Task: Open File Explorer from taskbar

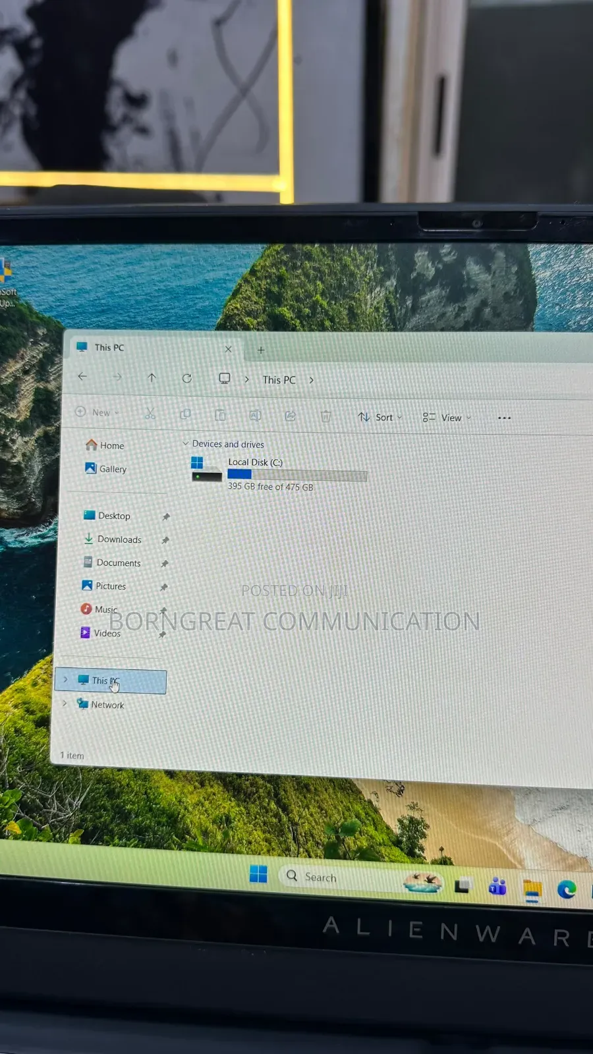Action: (532, 890)
